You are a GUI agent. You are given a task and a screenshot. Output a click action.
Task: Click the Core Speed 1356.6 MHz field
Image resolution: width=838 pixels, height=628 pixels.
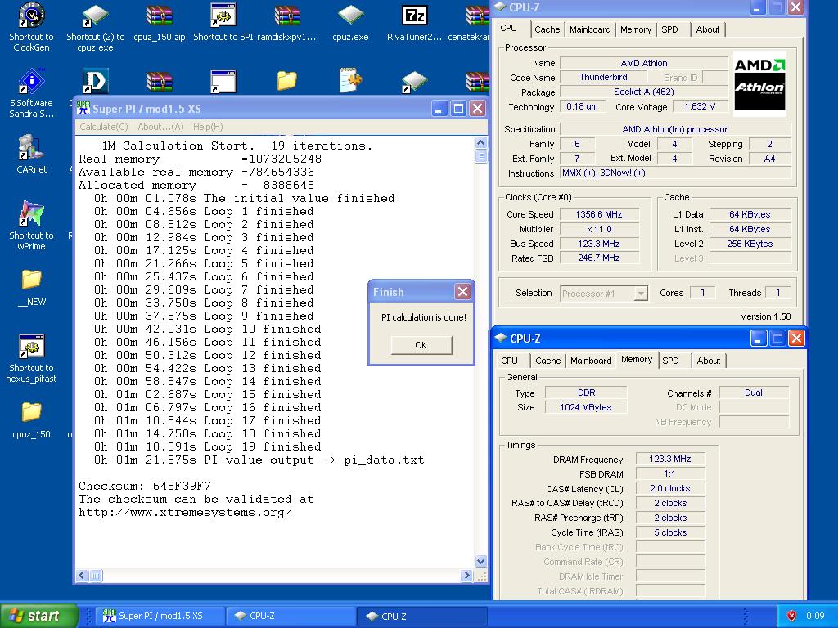click(598, 214)
